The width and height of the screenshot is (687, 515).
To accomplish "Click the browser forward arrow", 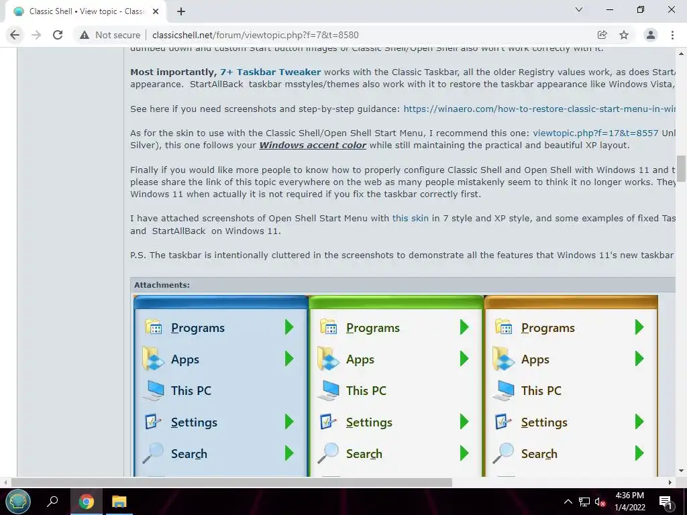I will [36, 35].
